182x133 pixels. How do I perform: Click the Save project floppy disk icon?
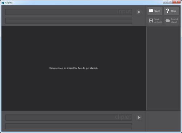[151, 21]
